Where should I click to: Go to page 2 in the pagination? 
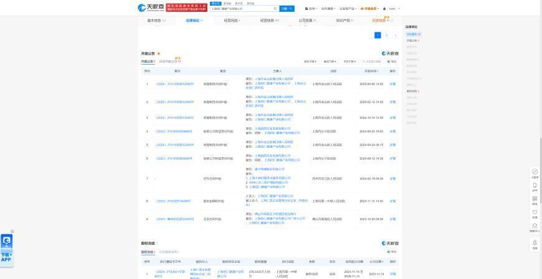(x=386, y=35)
